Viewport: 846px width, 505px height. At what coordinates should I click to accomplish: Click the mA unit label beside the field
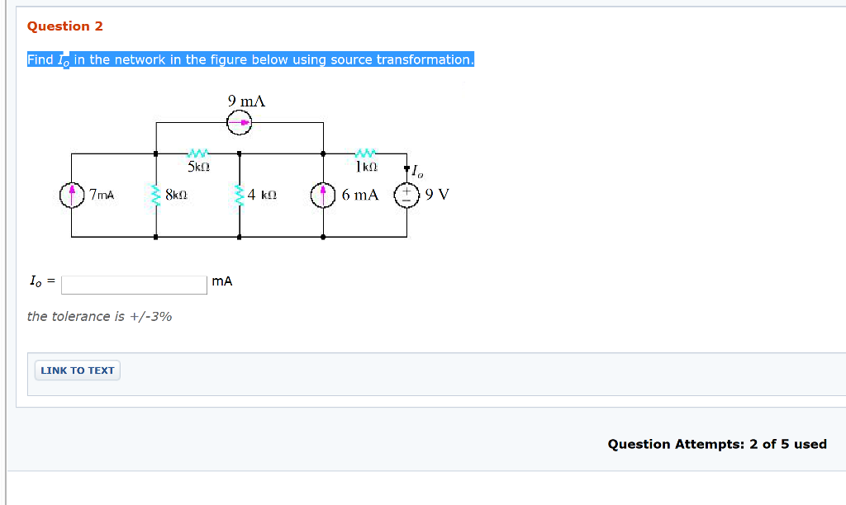(221, 281)
